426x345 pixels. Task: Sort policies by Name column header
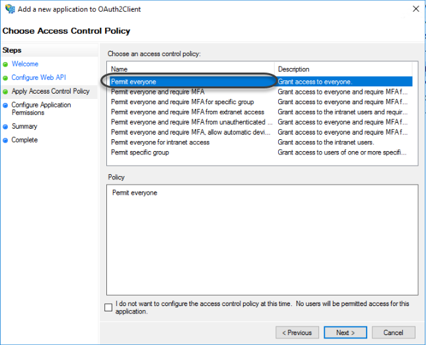(x=191, y=69)
